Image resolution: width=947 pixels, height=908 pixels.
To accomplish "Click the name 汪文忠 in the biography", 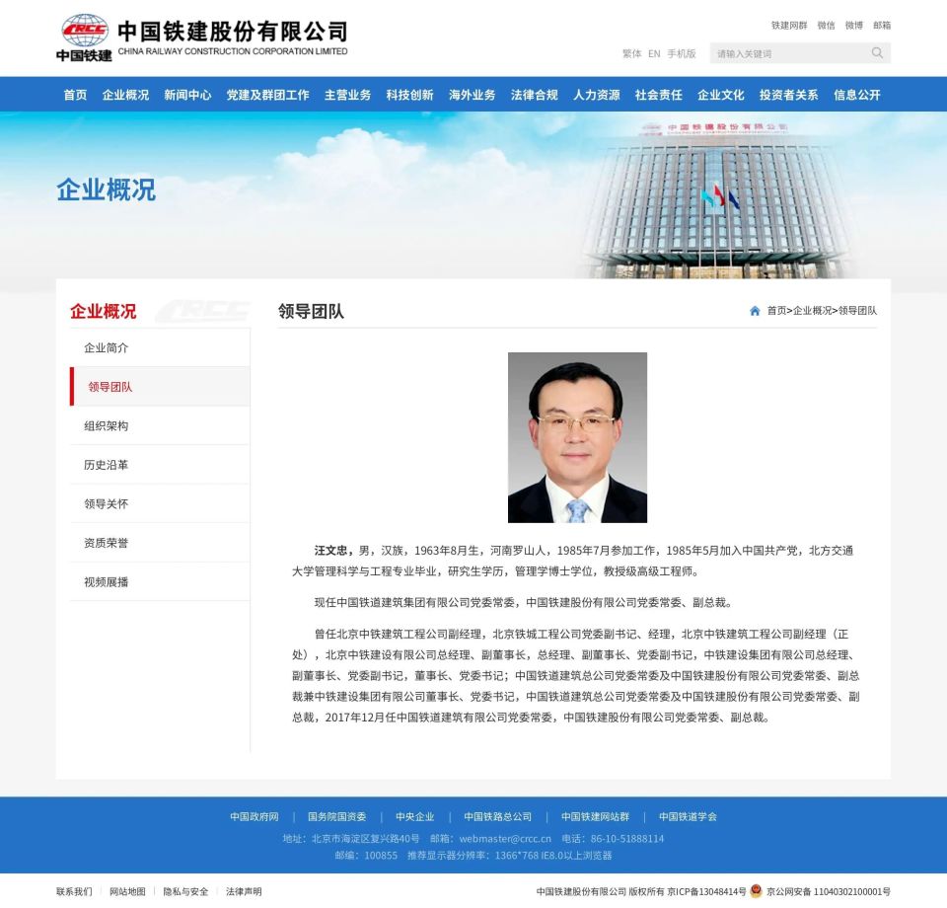I will (x=331, y=551).
